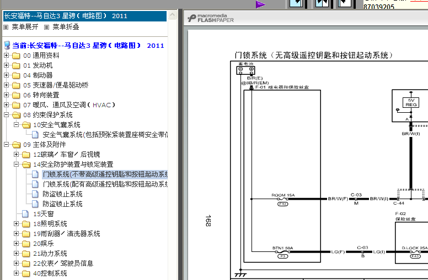
Task: Open 门锁系统(不带高级遥控钥匙和按钮起动系统) page
Action: [105, 174]
